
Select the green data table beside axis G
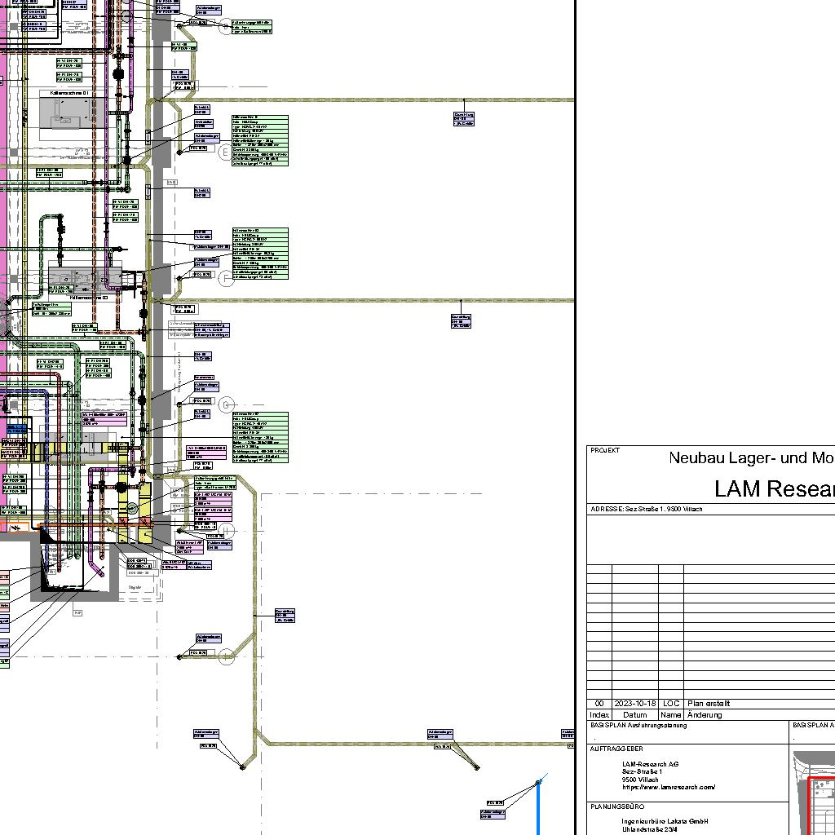260,438
